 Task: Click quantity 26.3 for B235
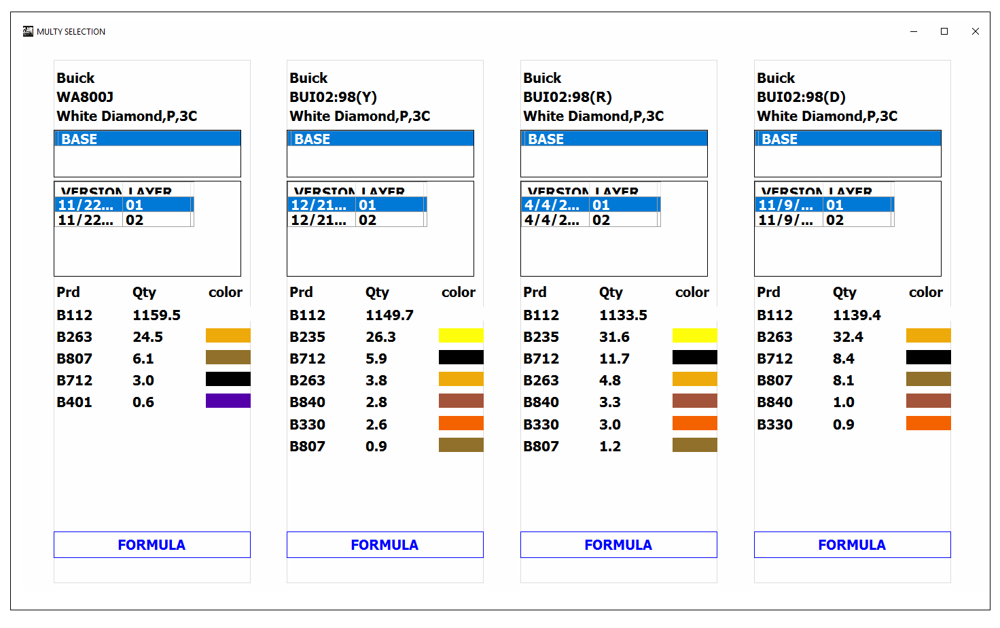tap(380, 337)
